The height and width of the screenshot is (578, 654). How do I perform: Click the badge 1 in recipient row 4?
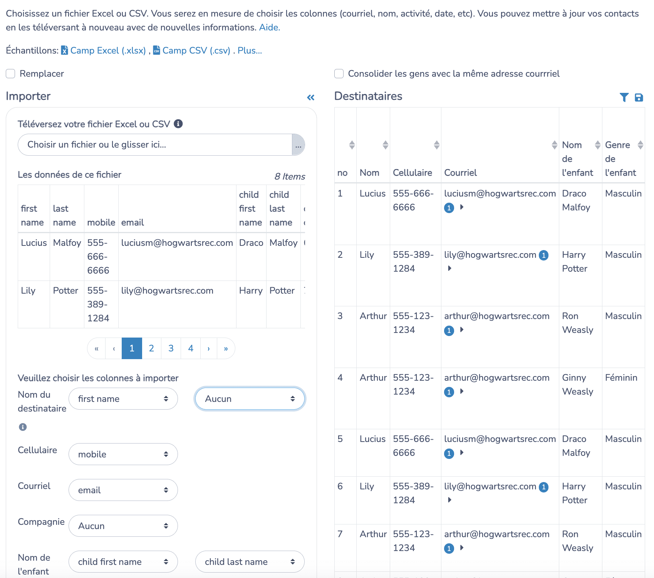(x=449, y=392)
